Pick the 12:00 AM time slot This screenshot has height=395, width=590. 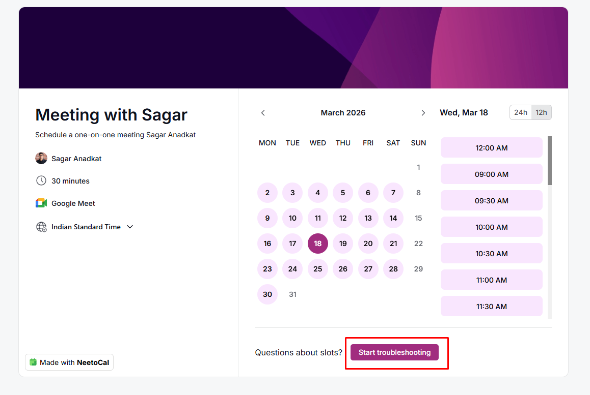coord(491,148)
